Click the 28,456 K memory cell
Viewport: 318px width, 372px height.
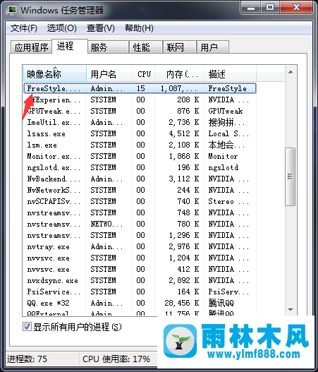tap(182, 303)
